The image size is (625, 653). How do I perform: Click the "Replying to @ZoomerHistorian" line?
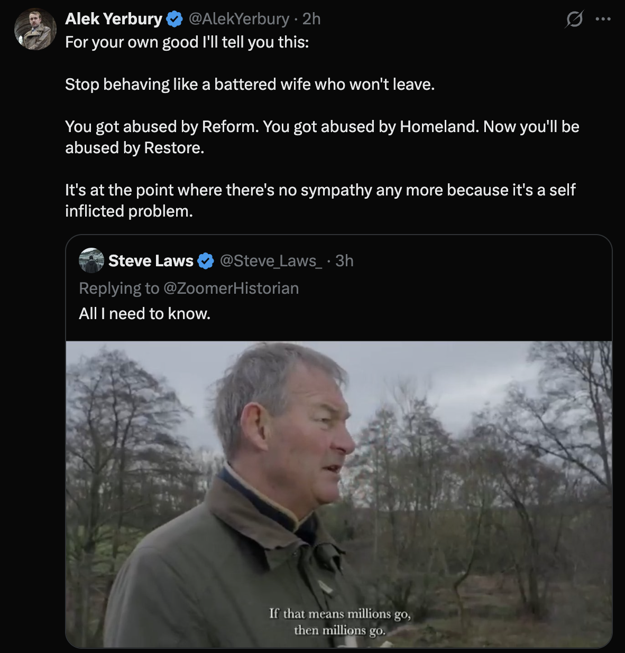[x=189, y=288]
